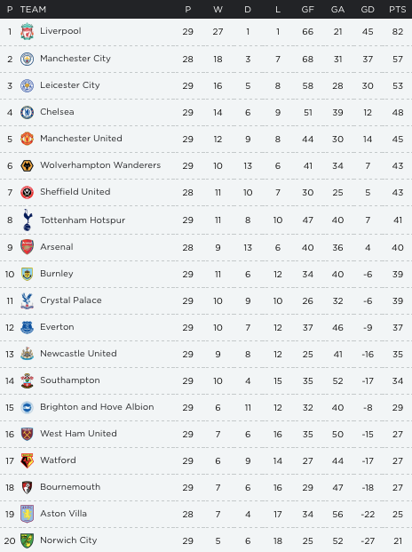Image resolution: width=412 pixels, height=552 pixels.
Task: Open the Manchester United team link
Action: (81, 139)
